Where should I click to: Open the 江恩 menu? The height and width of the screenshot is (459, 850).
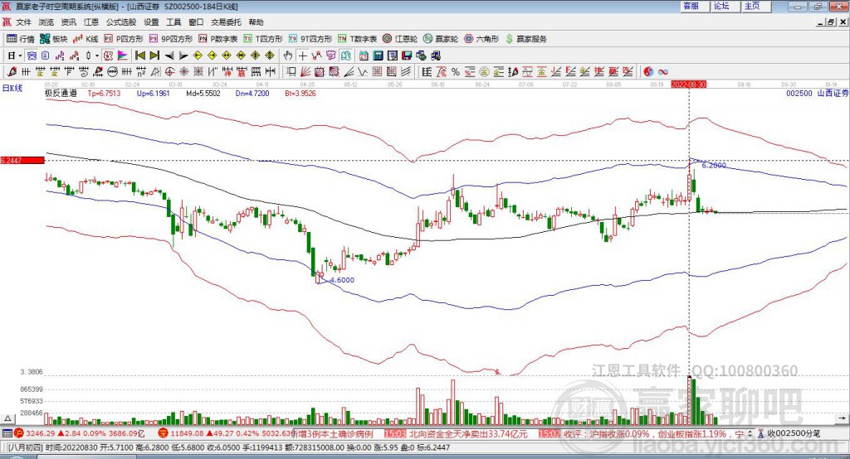coord(90,22)
